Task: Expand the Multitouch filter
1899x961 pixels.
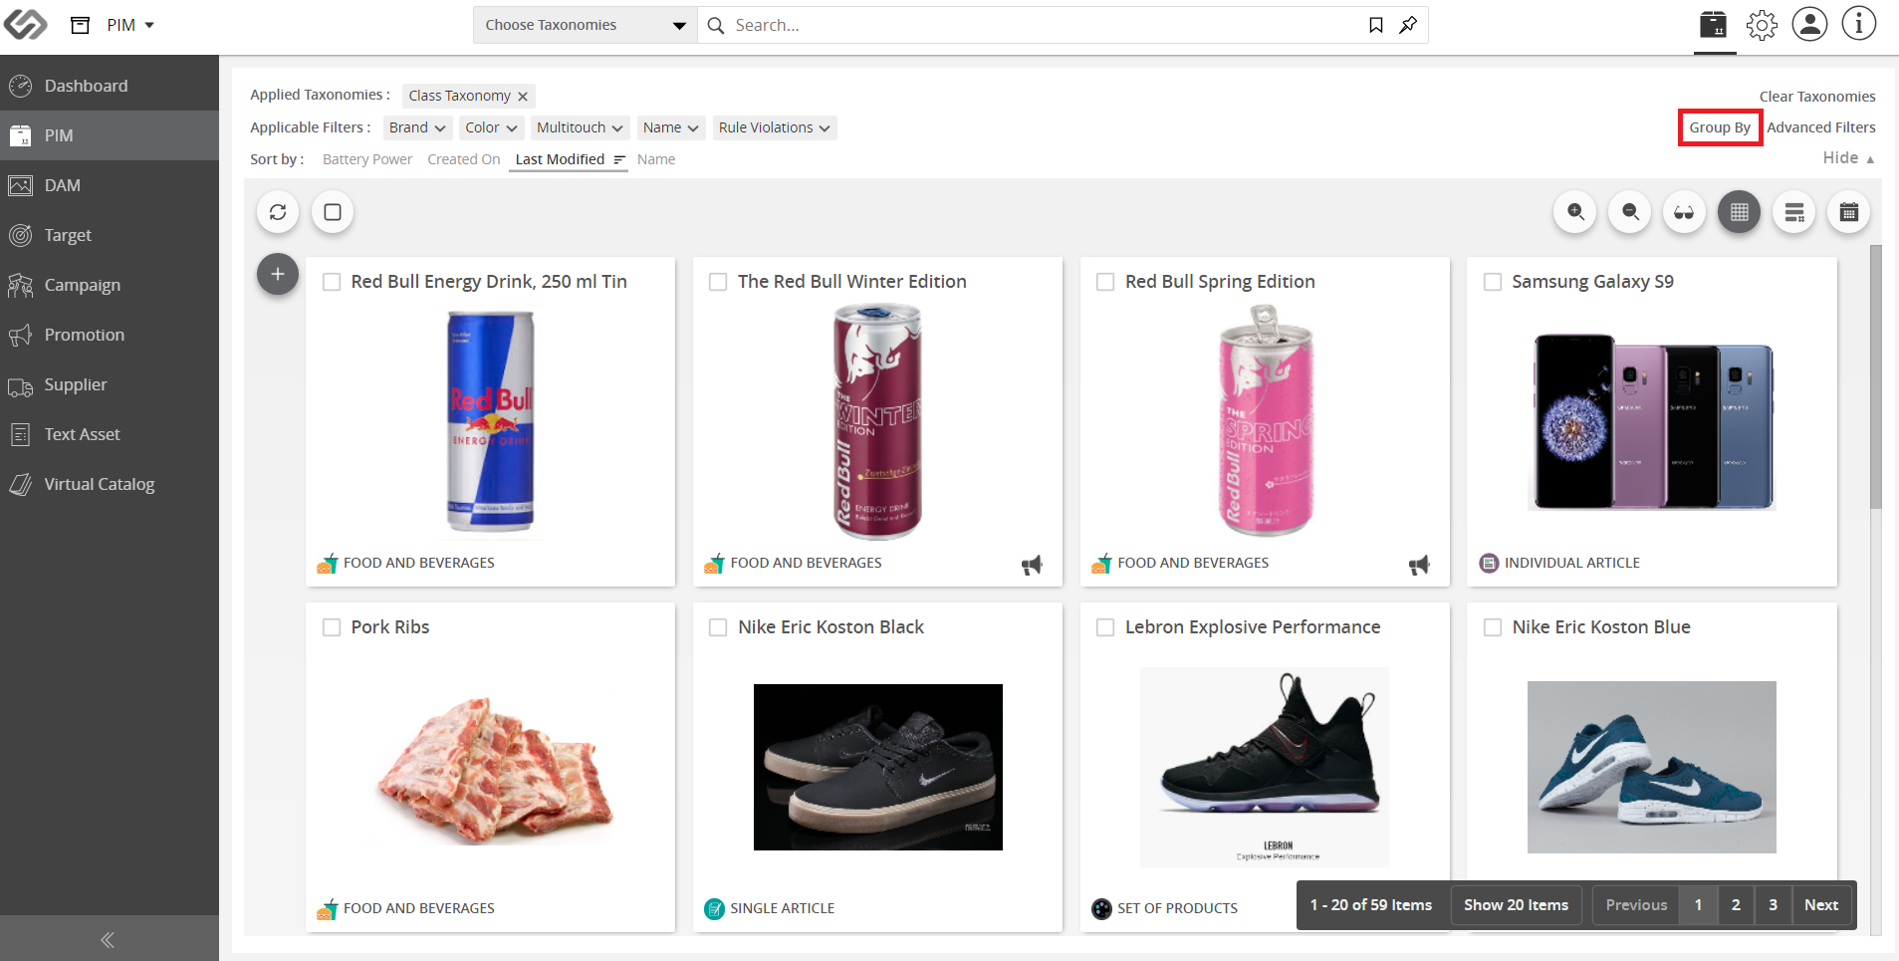Action: [x=580, y=127]
